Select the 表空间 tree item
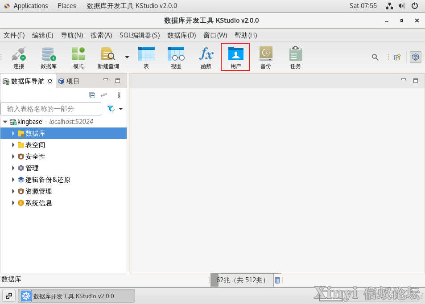Image resolution: width=425 pixels, height=304 pixels. 32,145
